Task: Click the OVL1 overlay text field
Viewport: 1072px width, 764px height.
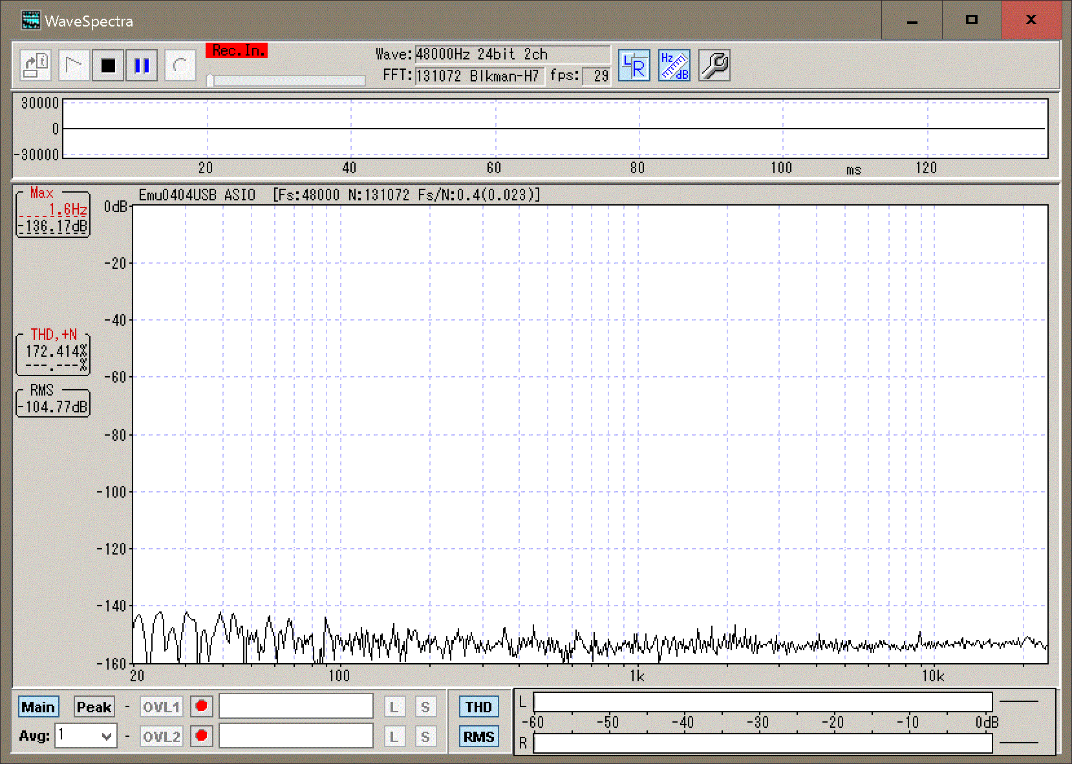Action: click(296, 706)
